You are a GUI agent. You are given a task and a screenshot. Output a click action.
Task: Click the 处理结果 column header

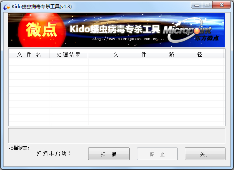69,54
